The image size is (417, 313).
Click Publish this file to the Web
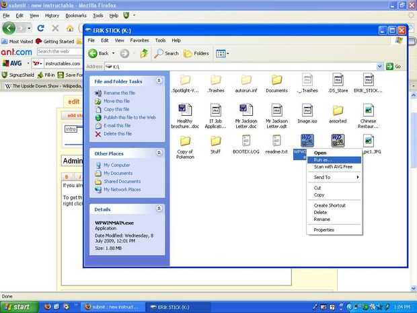tap(130, 117)
